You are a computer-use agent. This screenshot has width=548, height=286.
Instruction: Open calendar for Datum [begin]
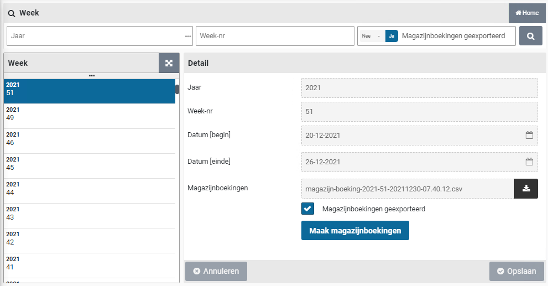529,135
